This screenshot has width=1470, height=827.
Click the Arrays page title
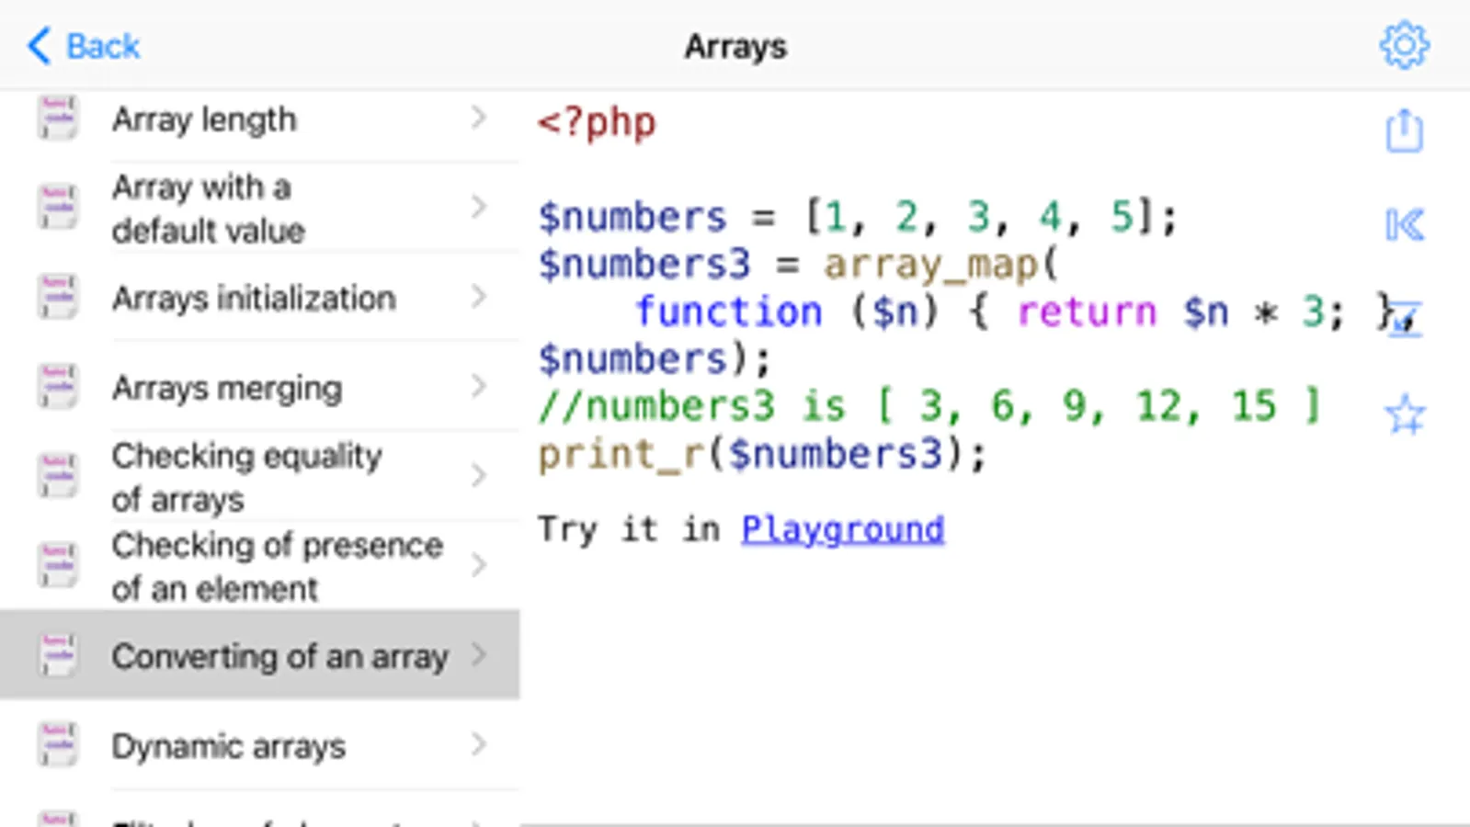coord(735,46)
